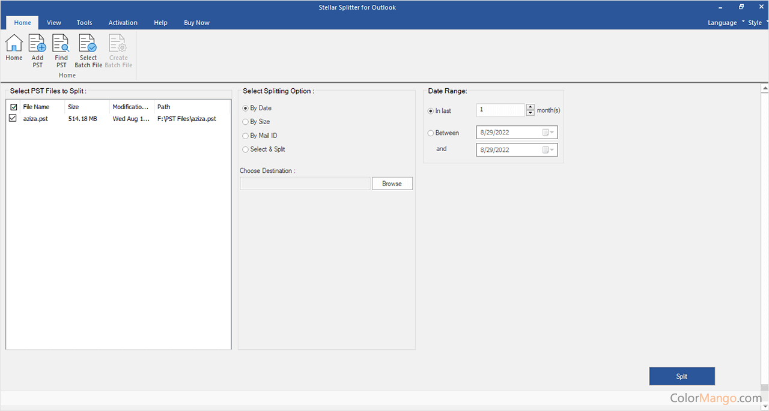Click the 514.18 MB size cell

click(83, 119)
